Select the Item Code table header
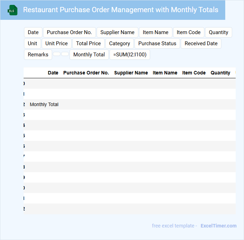Image resolution: width=244 pixels, height=240 pixels. pyautogui.click(x=194, y=73)
